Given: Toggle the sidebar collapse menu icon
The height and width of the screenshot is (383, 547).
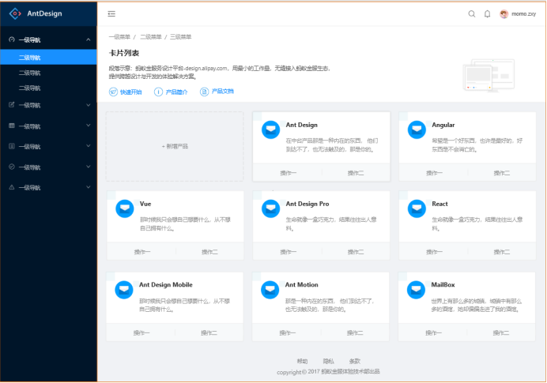Looking at the screenshot, I should (x=111, y=14).
